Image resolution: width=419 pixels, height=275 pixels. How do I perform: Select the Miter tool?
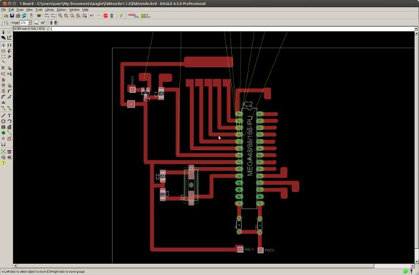[x=9, y=91]
